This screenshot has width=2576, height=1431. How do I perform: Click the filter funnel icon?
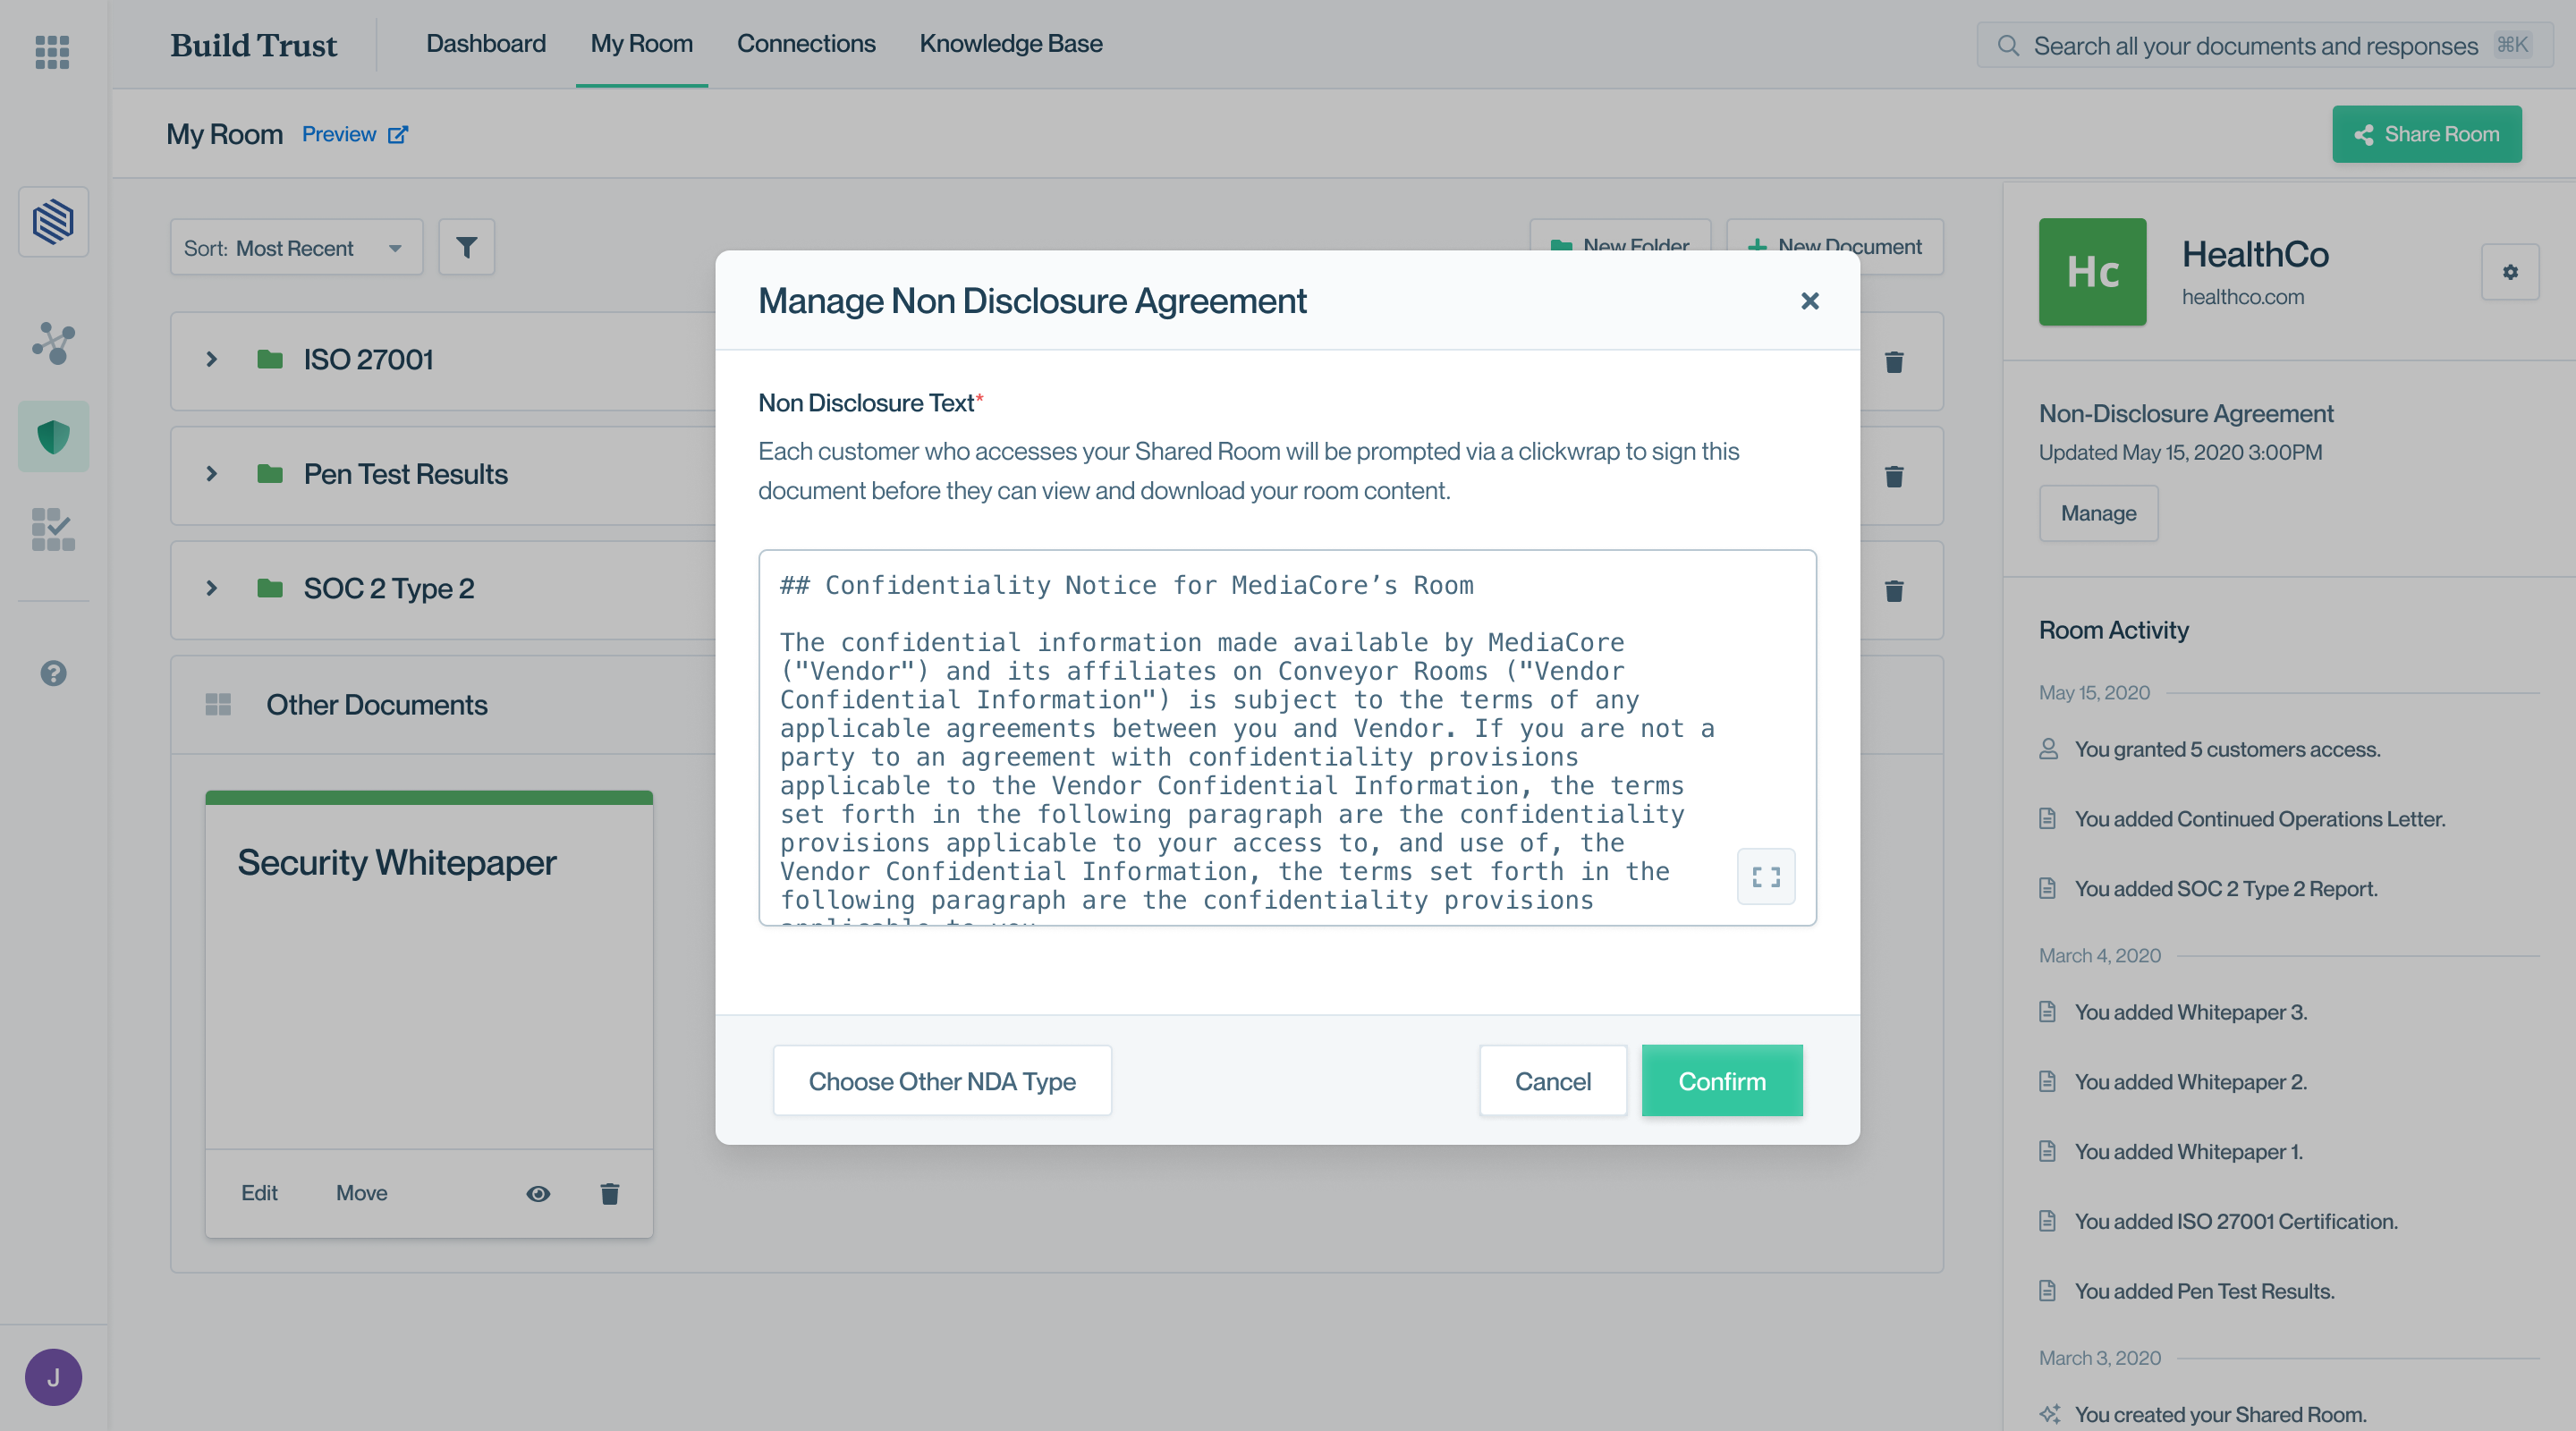(x=466, y=247)
